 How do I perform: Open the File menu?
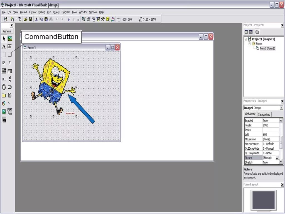(4, 12)
